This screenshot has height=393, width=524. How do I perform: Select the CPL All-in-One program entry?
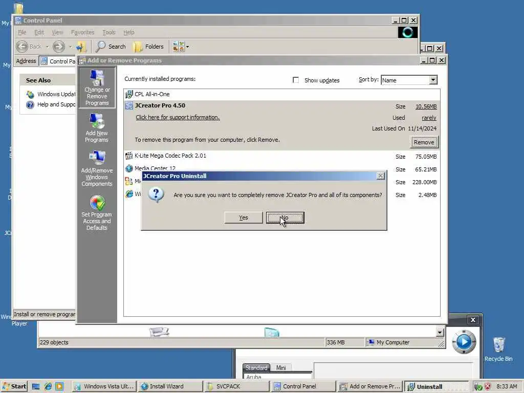[x=282, y=94]
